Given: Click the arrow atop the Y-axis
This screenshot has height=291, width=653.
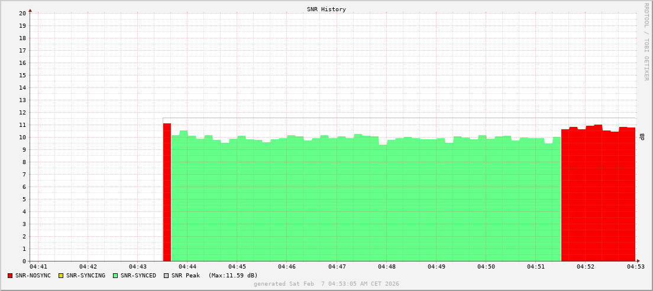Looking at the screenshot, I should pos(30,10).
